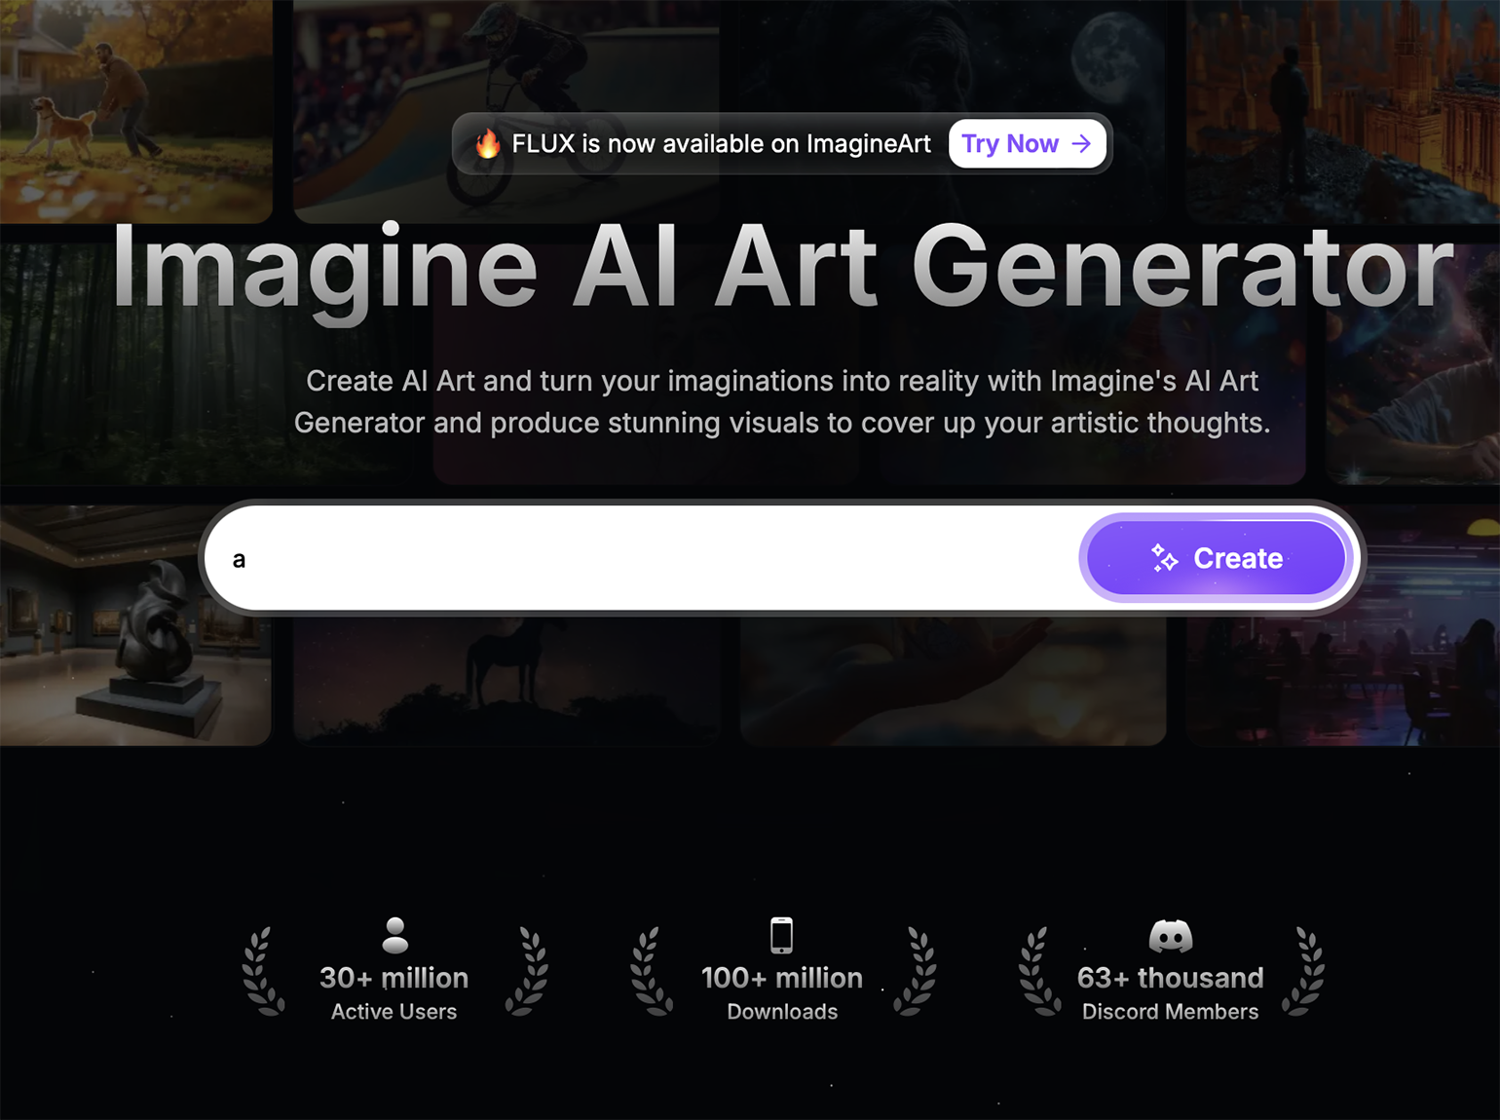Click the person icon above Active Users

pyautogui.click(x=394, y=935)
